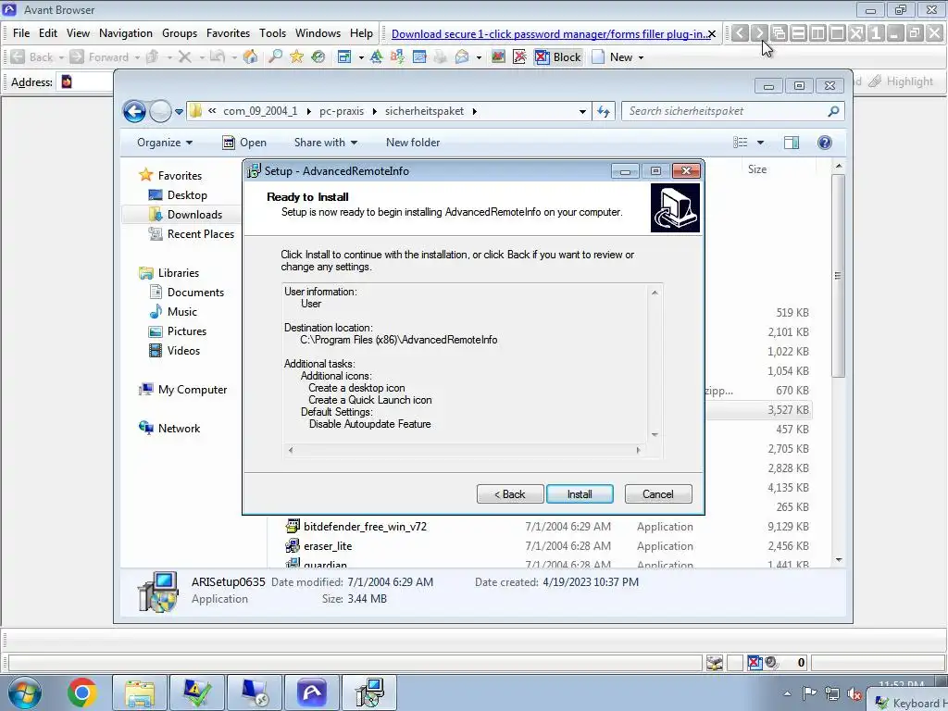948x711 pixels.
Task: Close the plug-in advertisement link bar
Action: click(712, 34)
